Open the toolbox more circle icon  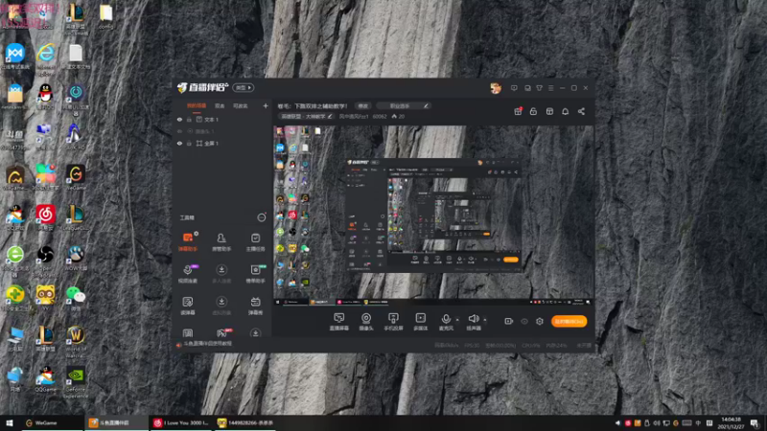click(262, 217)
